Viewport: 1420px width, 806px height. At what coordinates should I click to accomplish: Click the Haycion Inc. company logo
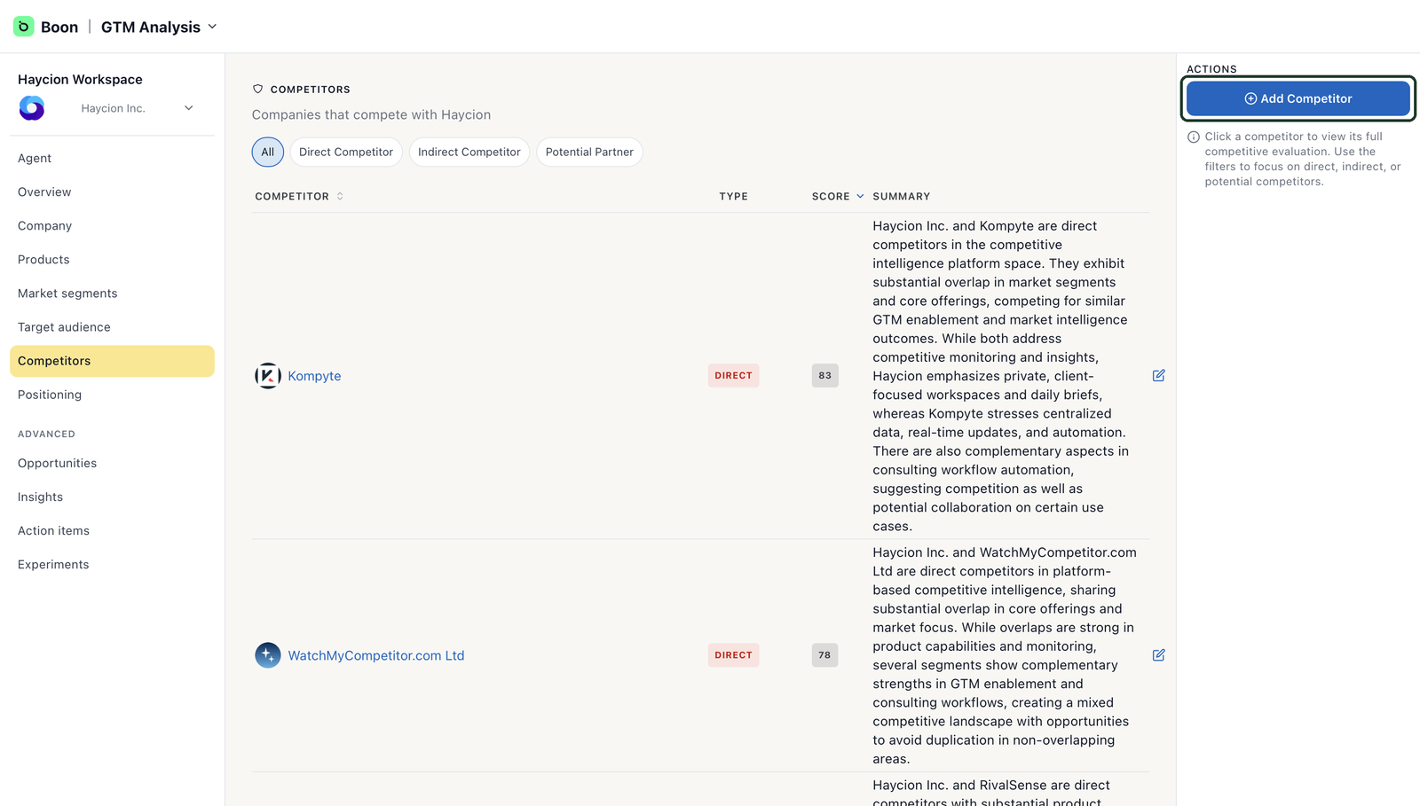pos(32,108)
